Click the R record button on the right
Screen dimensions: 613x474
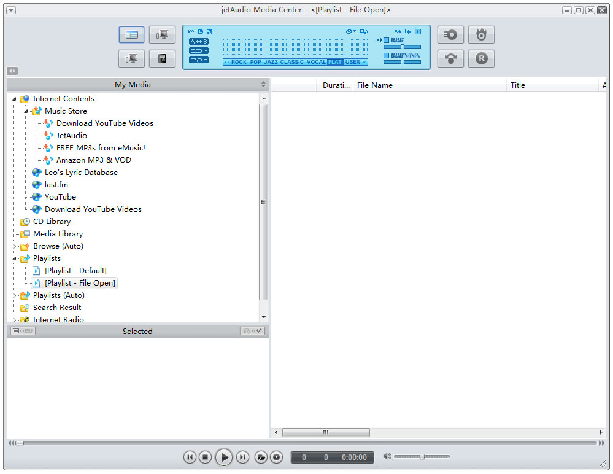pyautogui.click(x=481, y=58)
